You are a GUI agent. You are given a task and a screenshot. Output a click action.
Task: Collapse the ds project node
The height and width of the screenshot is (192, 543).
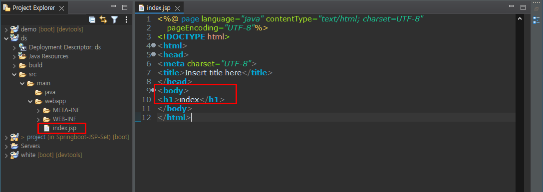pyautogui.click(x=6, y=38)
